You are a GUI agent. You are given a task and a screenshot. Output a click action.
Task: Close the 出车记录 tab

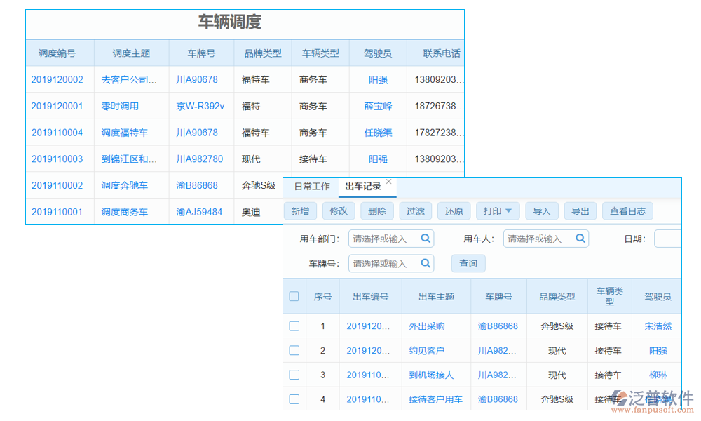(x=390, y=180)
